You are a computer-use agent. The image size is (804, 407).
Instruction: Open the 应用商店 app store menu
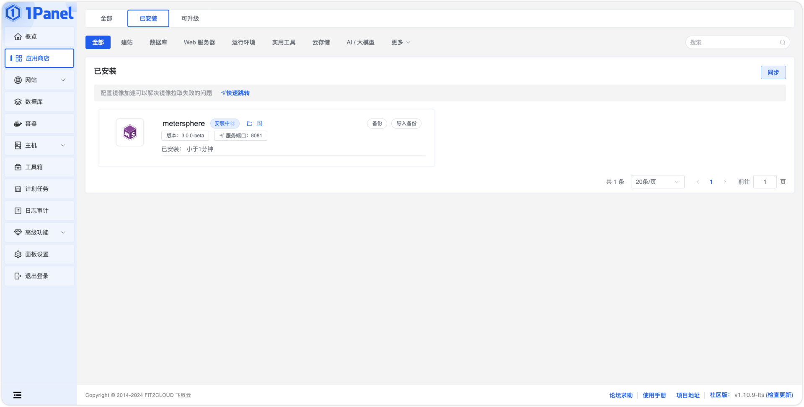tap(39, 58)
